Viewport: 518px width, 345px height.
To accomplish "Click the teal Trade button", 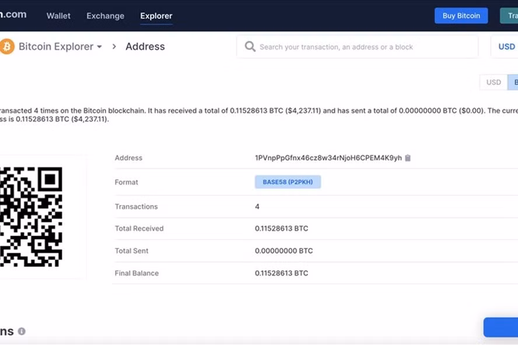I will [509, 16].
